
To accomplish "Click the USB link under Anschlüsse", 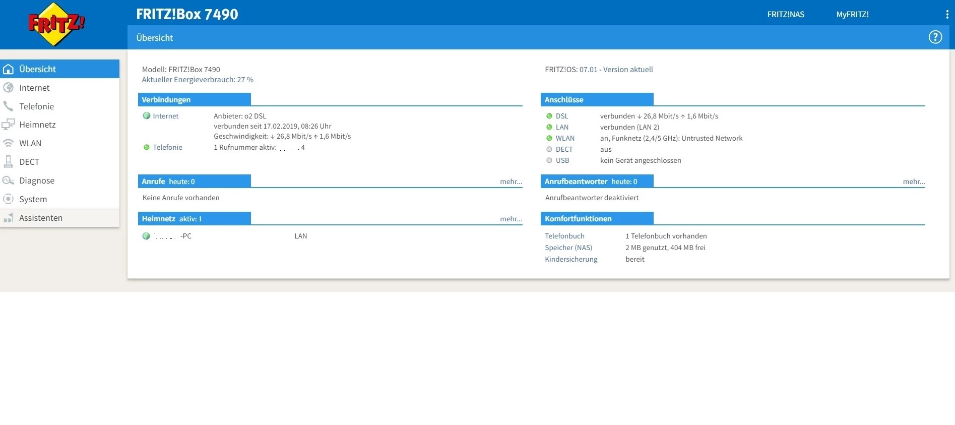I will click(x=562, y=160).
